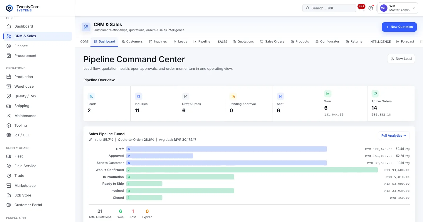Click the TwentyCore Systems logo

[23, 8]
